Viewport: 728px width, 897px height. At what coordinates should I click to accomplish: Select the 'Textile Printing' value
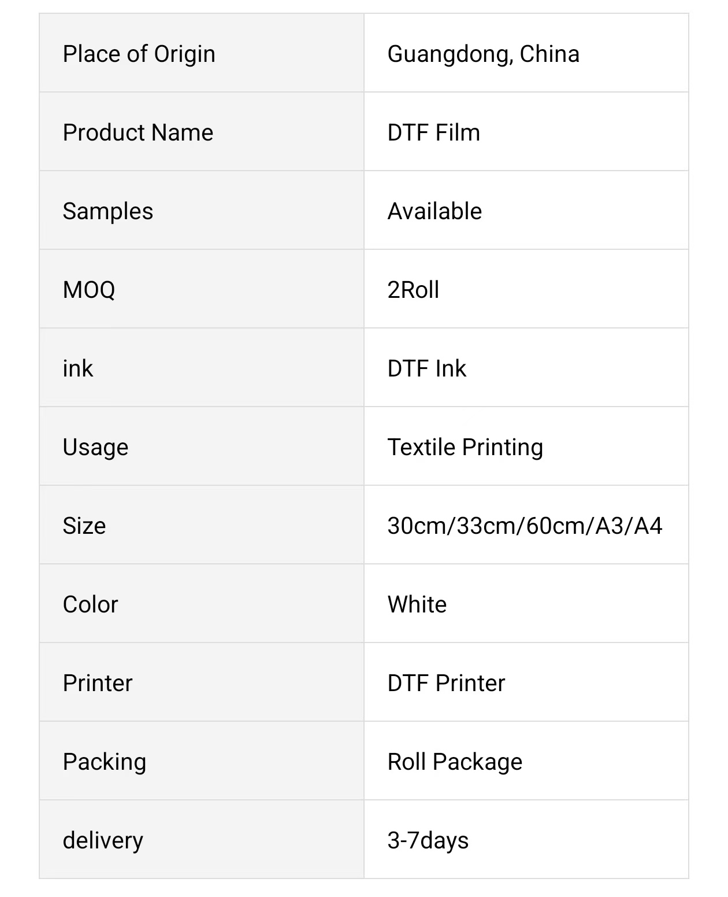pos(465,447)
